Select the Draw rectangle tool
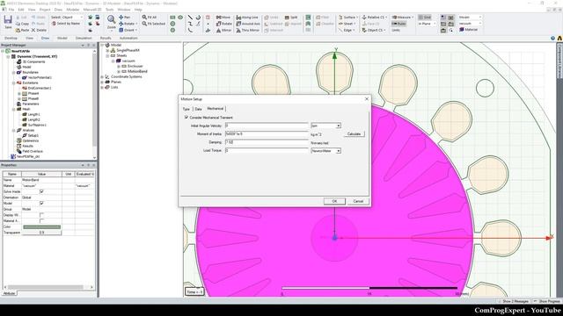Screen dimensions: 563x316 [x=172, y=18]
